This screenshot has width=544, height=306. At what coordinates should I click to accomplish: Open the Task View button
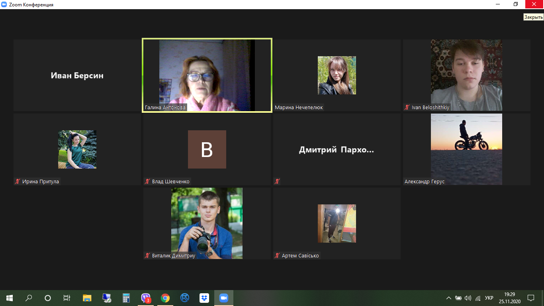point(67,298)
